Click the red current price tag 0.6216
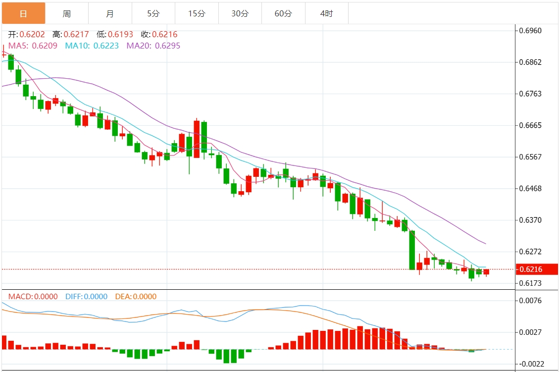The width and height of the screenshot is (560, 372). click(x=537, y=269)
